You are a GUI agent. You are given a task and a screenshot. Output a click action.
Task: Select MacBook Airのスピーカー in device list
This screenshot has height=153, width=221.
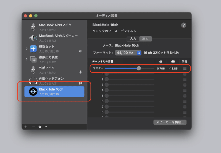pos(54,38)
